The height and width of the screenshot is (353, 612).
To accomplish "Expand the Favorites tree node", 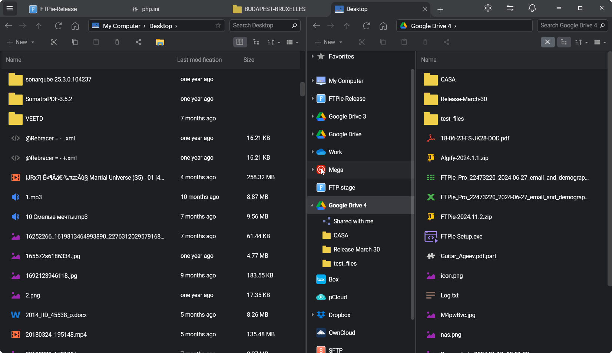I will tap(312, 56).
